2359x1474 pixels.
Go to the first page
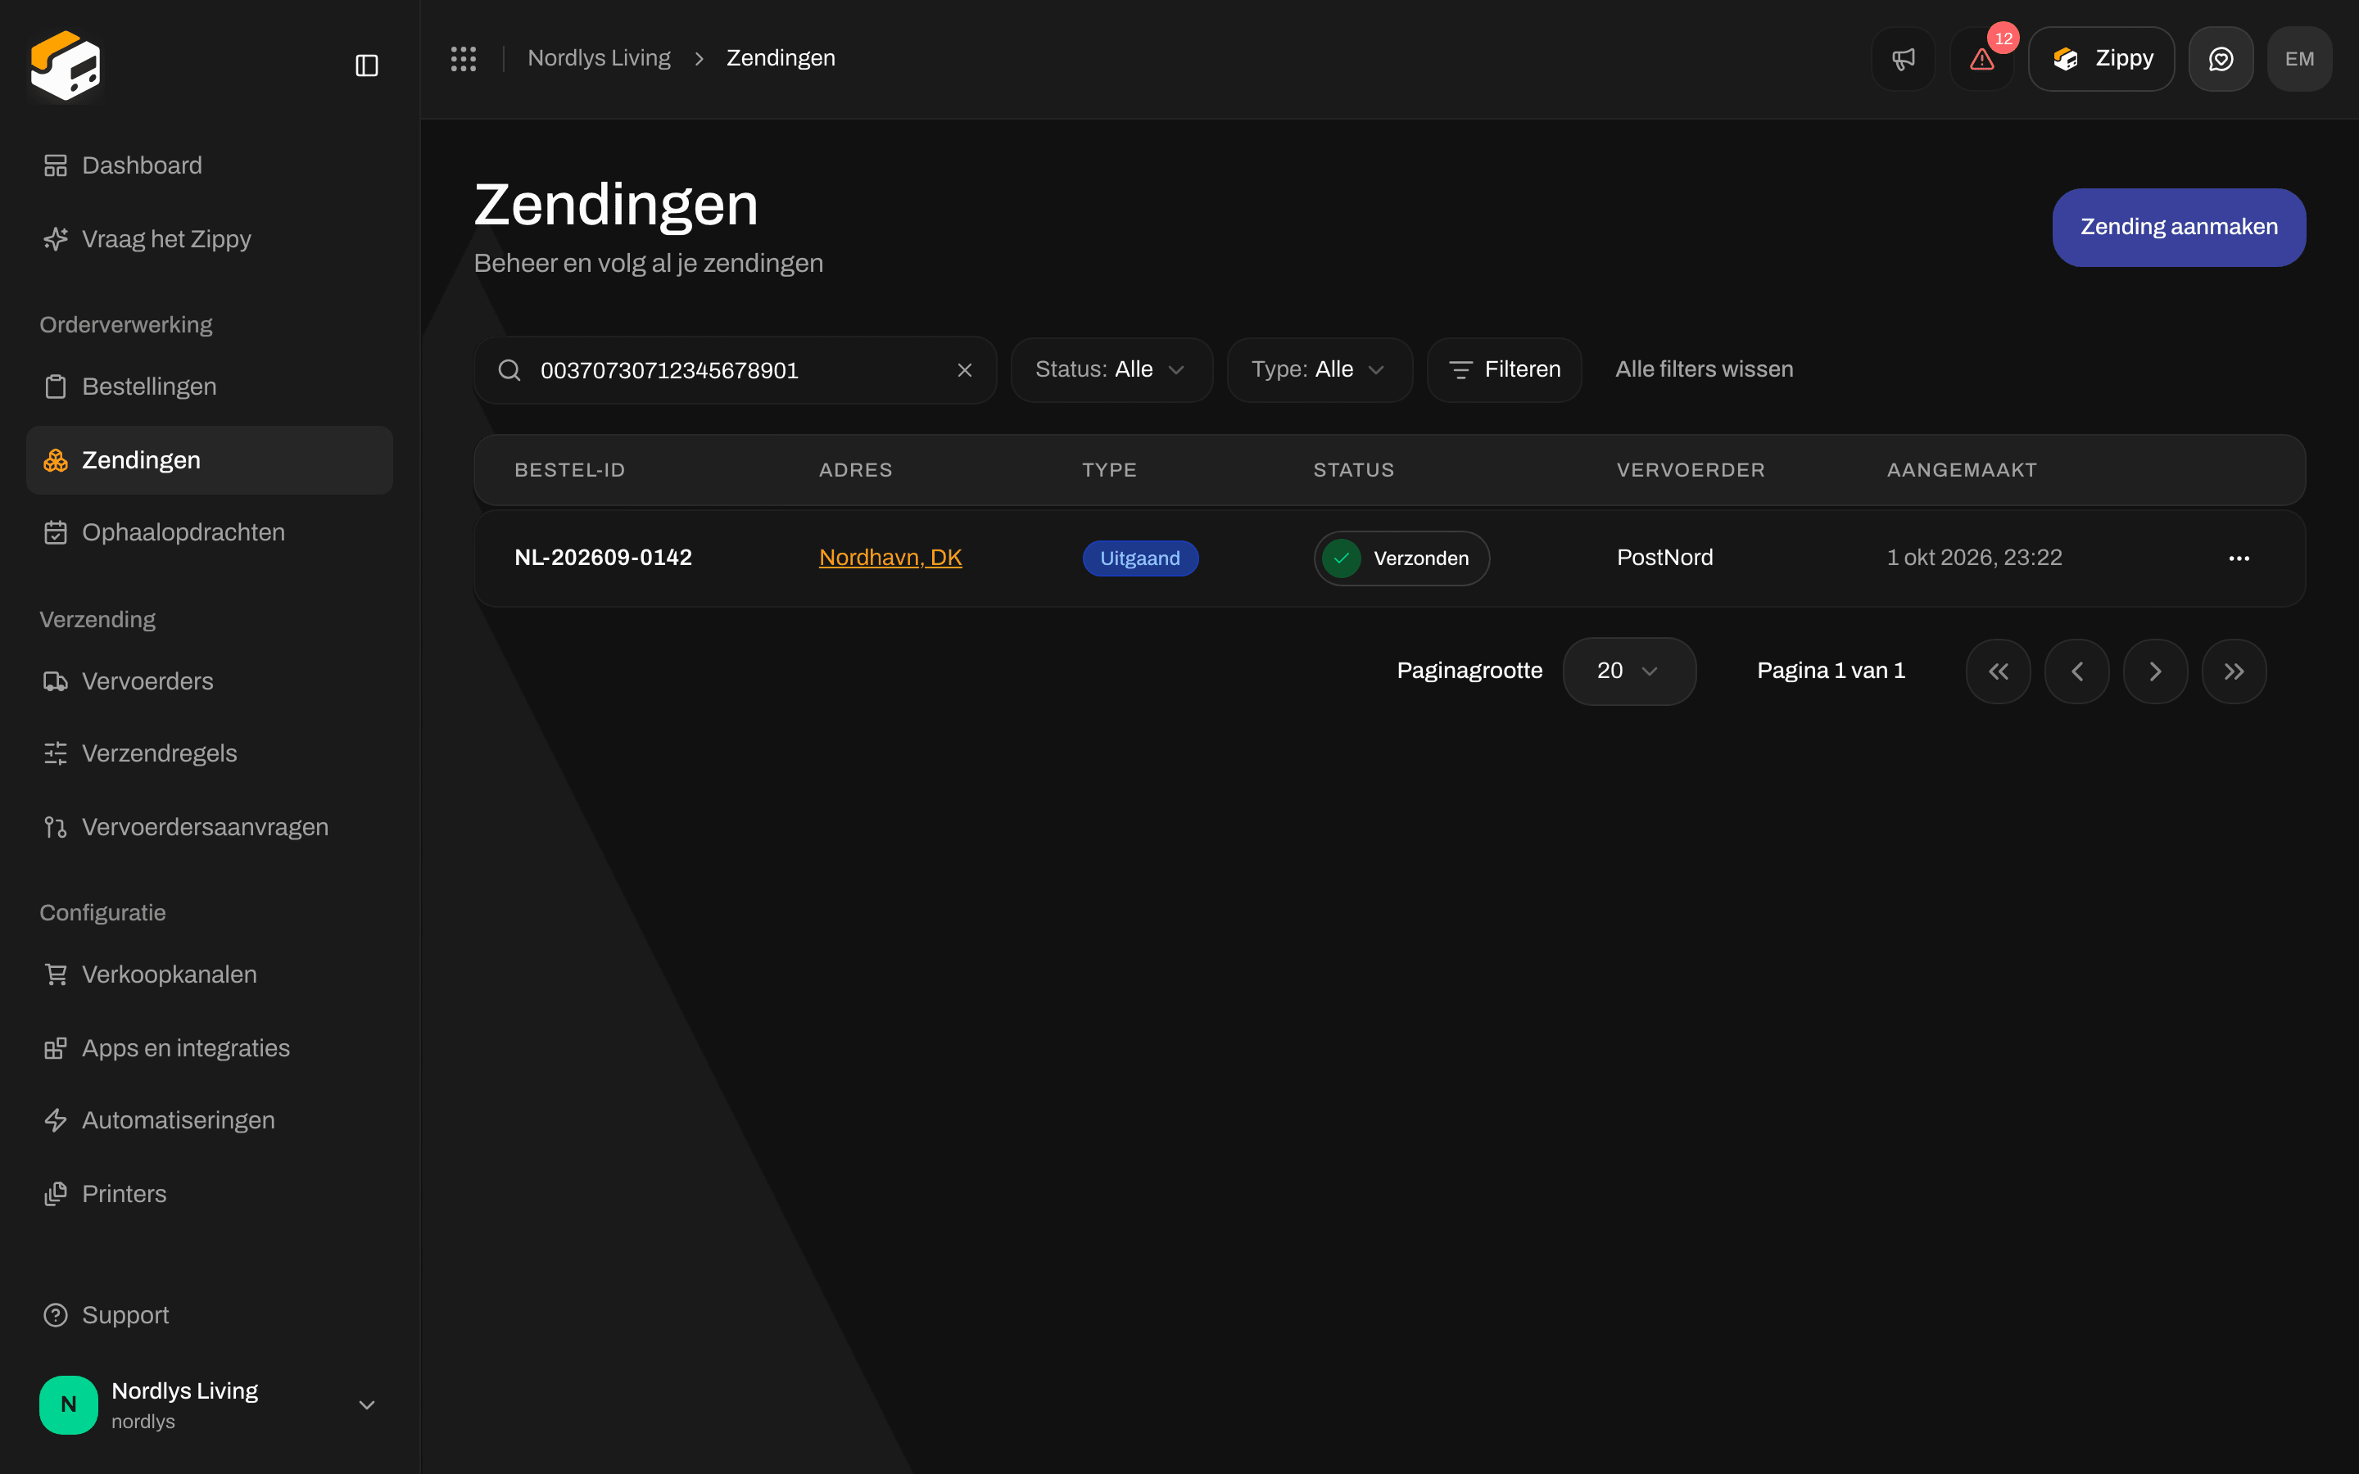click(1999, 671)
